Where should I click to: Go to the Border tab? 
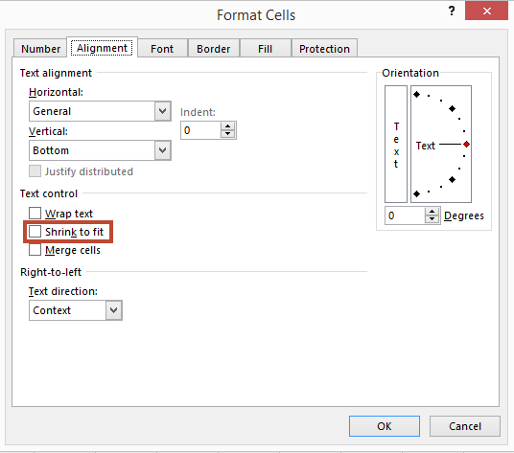(x=214, y=49)
